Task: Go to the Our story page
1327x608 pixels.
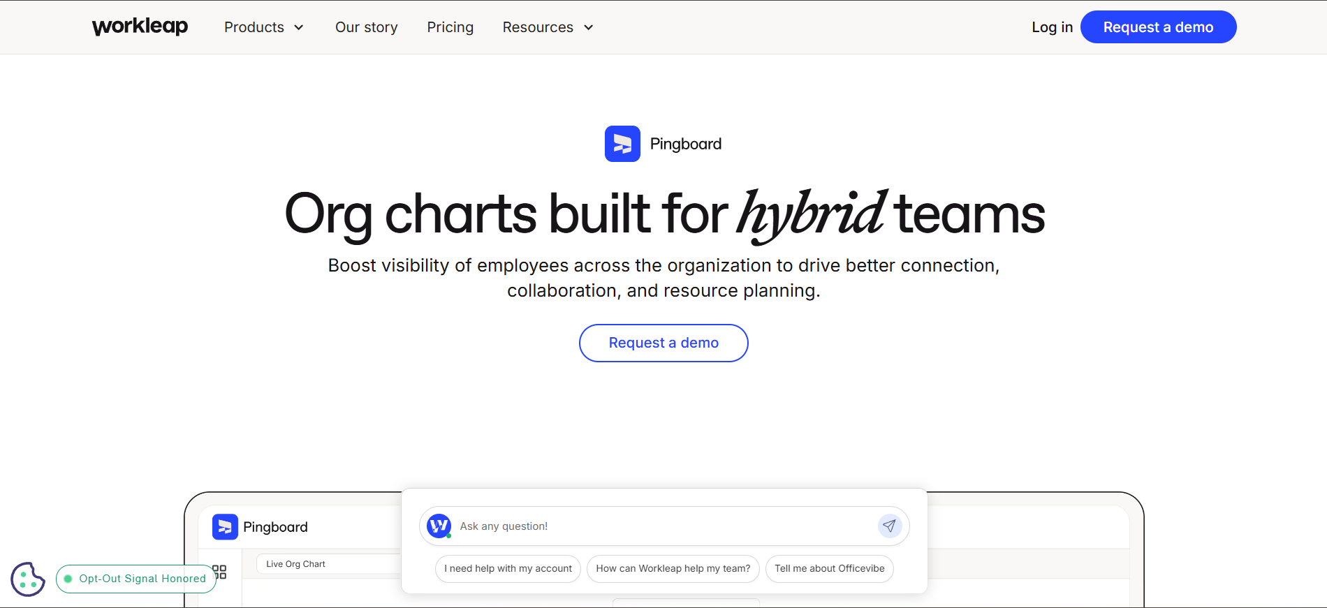Action: 366,27
